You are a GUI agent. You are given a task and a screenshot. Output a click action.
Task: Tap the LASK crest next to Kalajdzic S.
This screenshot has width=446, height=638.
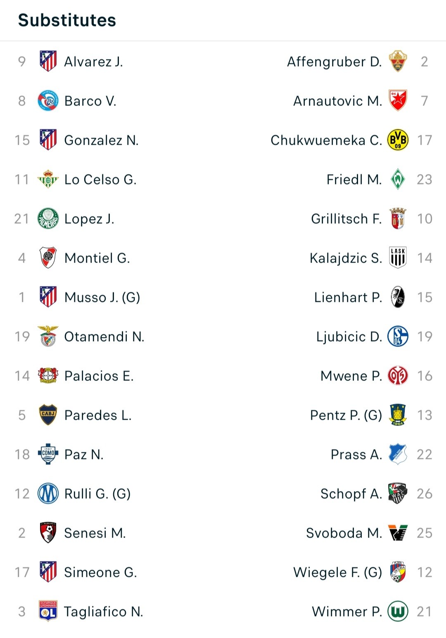tap(398, 258)
